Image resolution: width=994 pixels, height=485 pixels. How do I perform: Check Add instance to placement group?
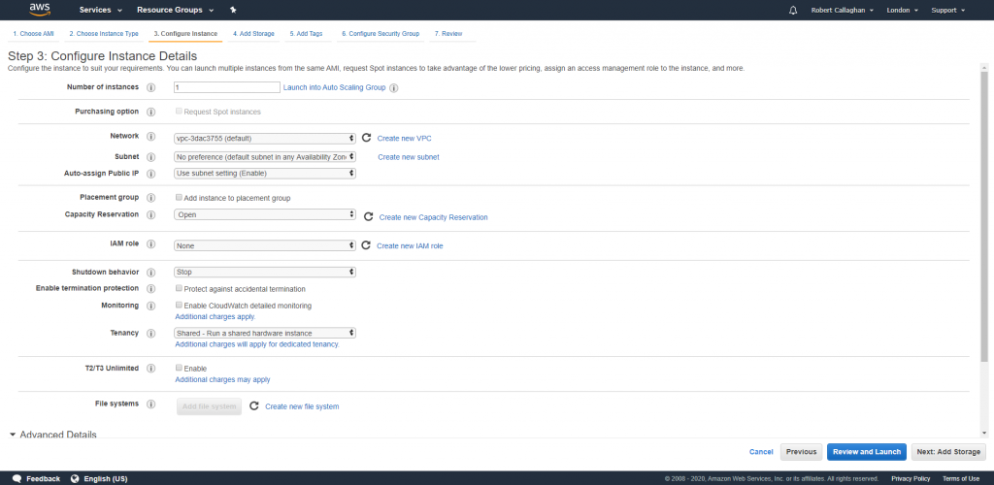pos(179,198)
